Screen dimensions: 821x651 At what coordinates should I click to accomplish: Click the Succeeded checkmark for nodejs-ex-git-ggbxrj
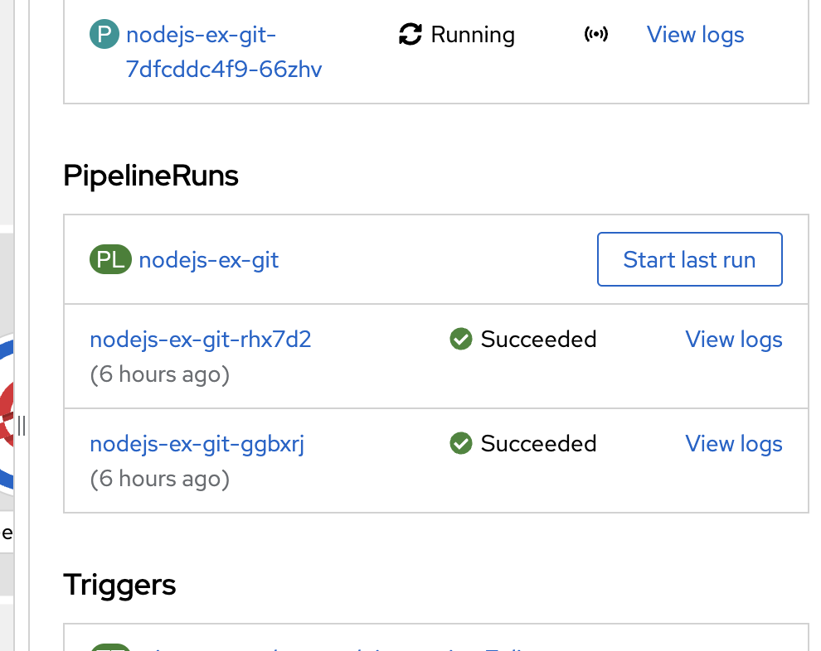(460, 443)
